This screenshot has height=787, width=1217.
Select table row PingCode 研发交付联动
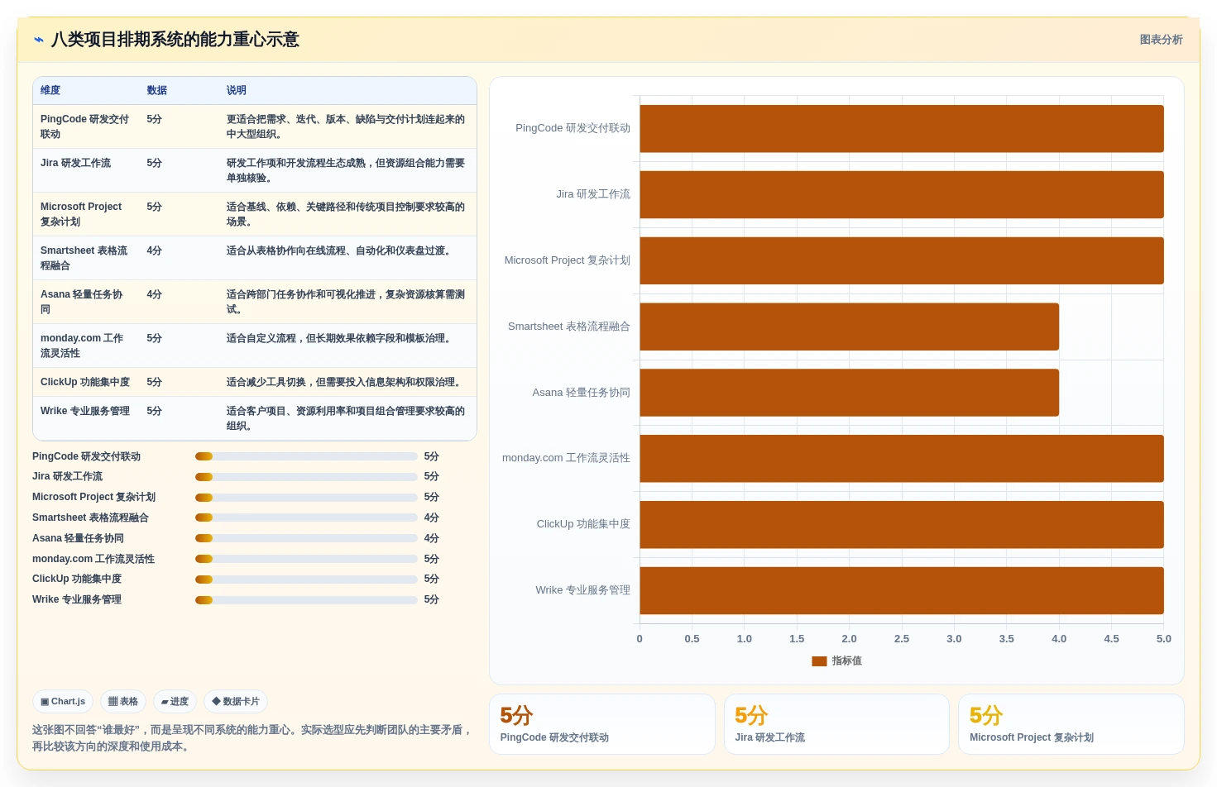click(255, 126)
